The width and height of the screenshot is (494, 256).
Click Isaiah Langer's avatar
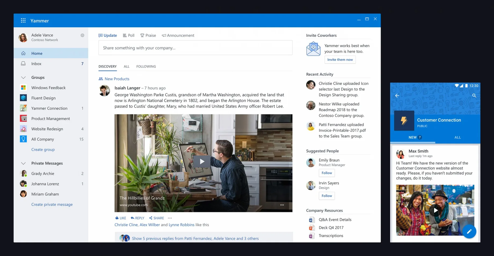(104, 91)
